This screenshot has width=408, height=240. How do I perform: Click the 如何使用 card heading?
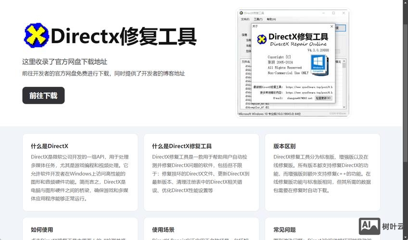[42, 229]
